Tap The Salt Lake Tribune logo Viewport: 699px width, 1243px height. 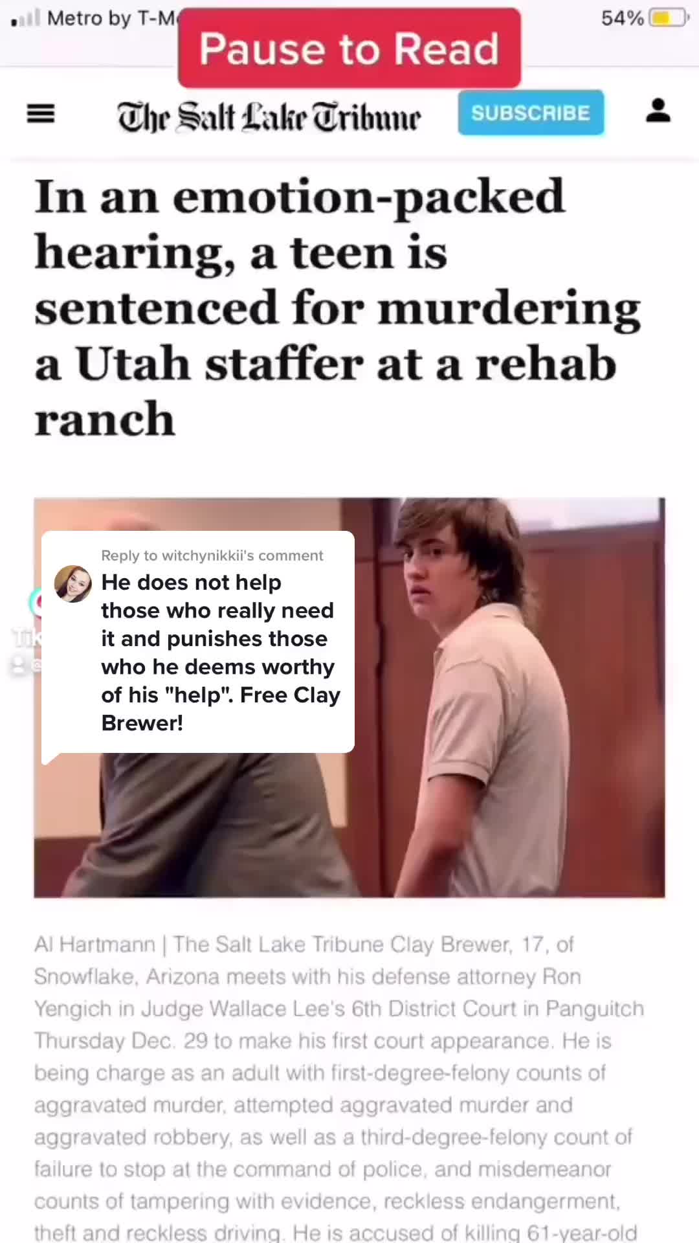coord(269,117)
